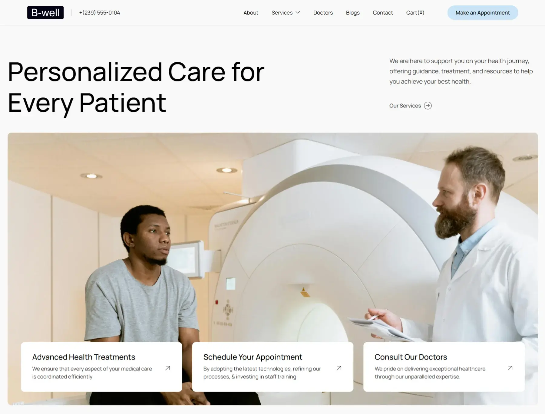The height and width of the screenshot is (414, 545).
Task: Call the phone number +(239) 555-0104
Action: coord(99,13)
